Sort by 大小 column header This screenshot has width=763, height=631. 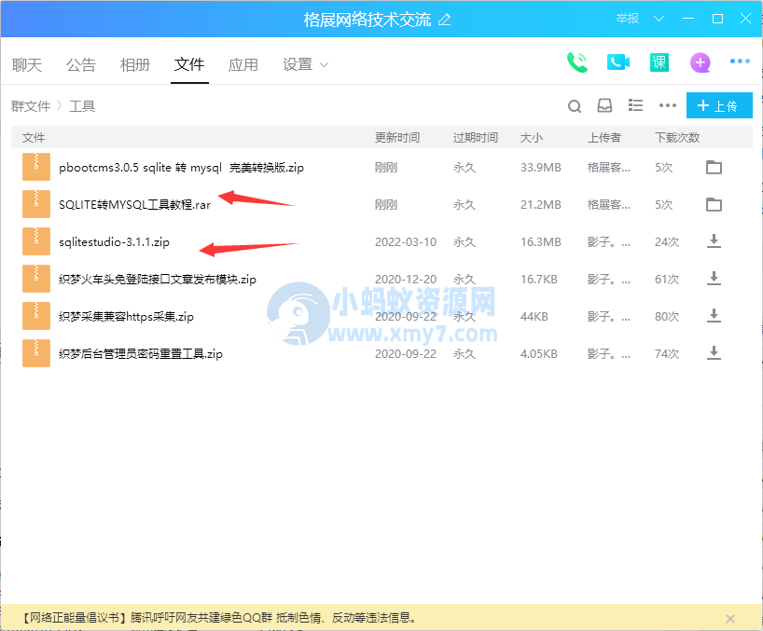point(532,138)
